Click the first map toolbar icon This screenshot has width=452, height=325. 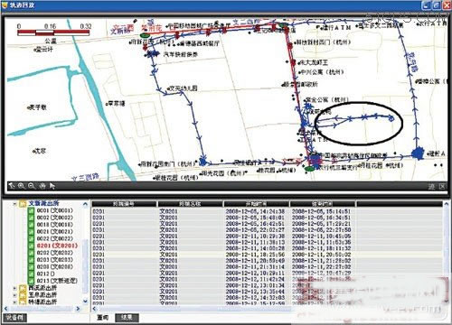[x=12, y=186]
